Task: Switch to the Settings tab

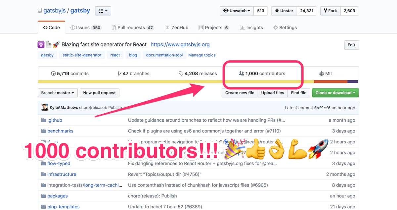Action: pyautogui.click(x=285, y=27)
